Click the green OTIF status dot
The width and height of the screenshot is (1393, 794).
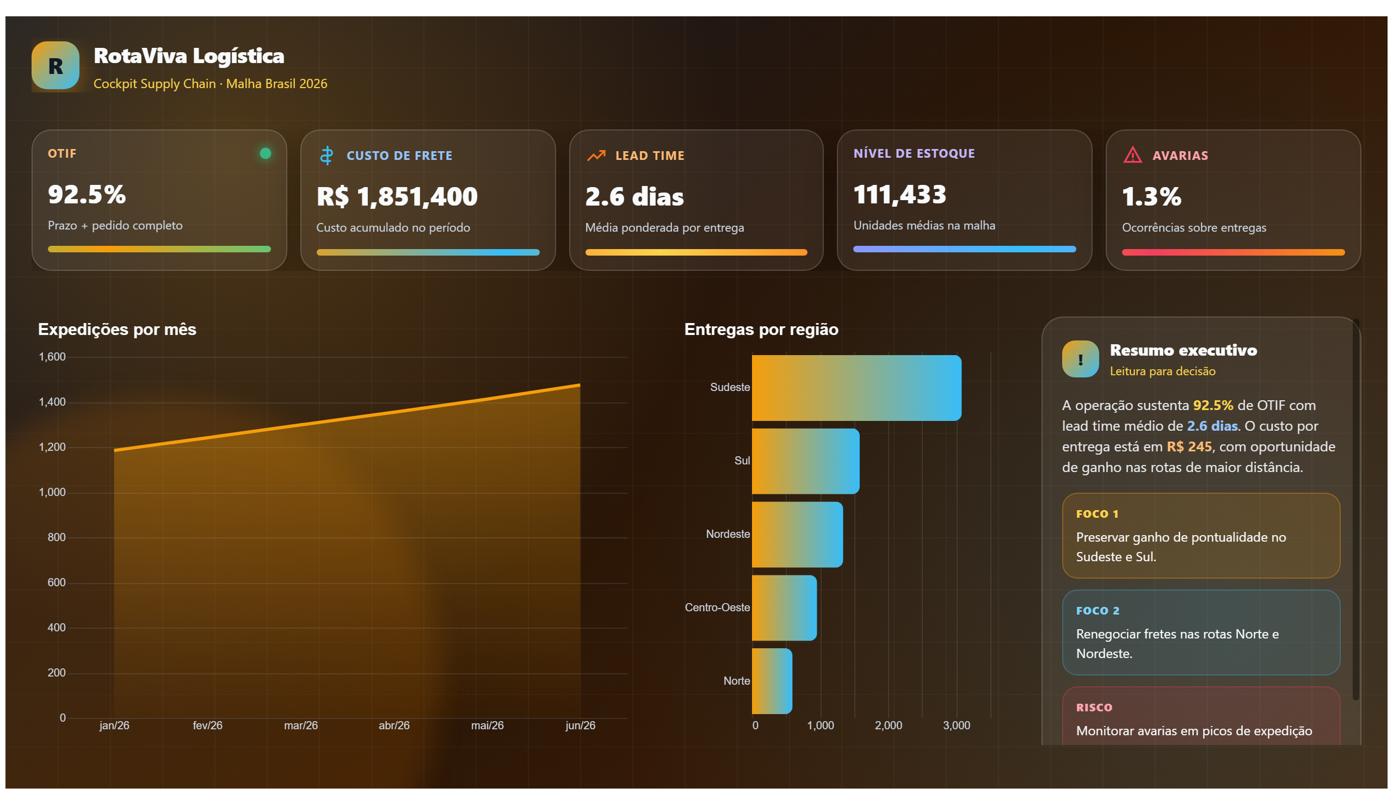(x=265, y=153)
